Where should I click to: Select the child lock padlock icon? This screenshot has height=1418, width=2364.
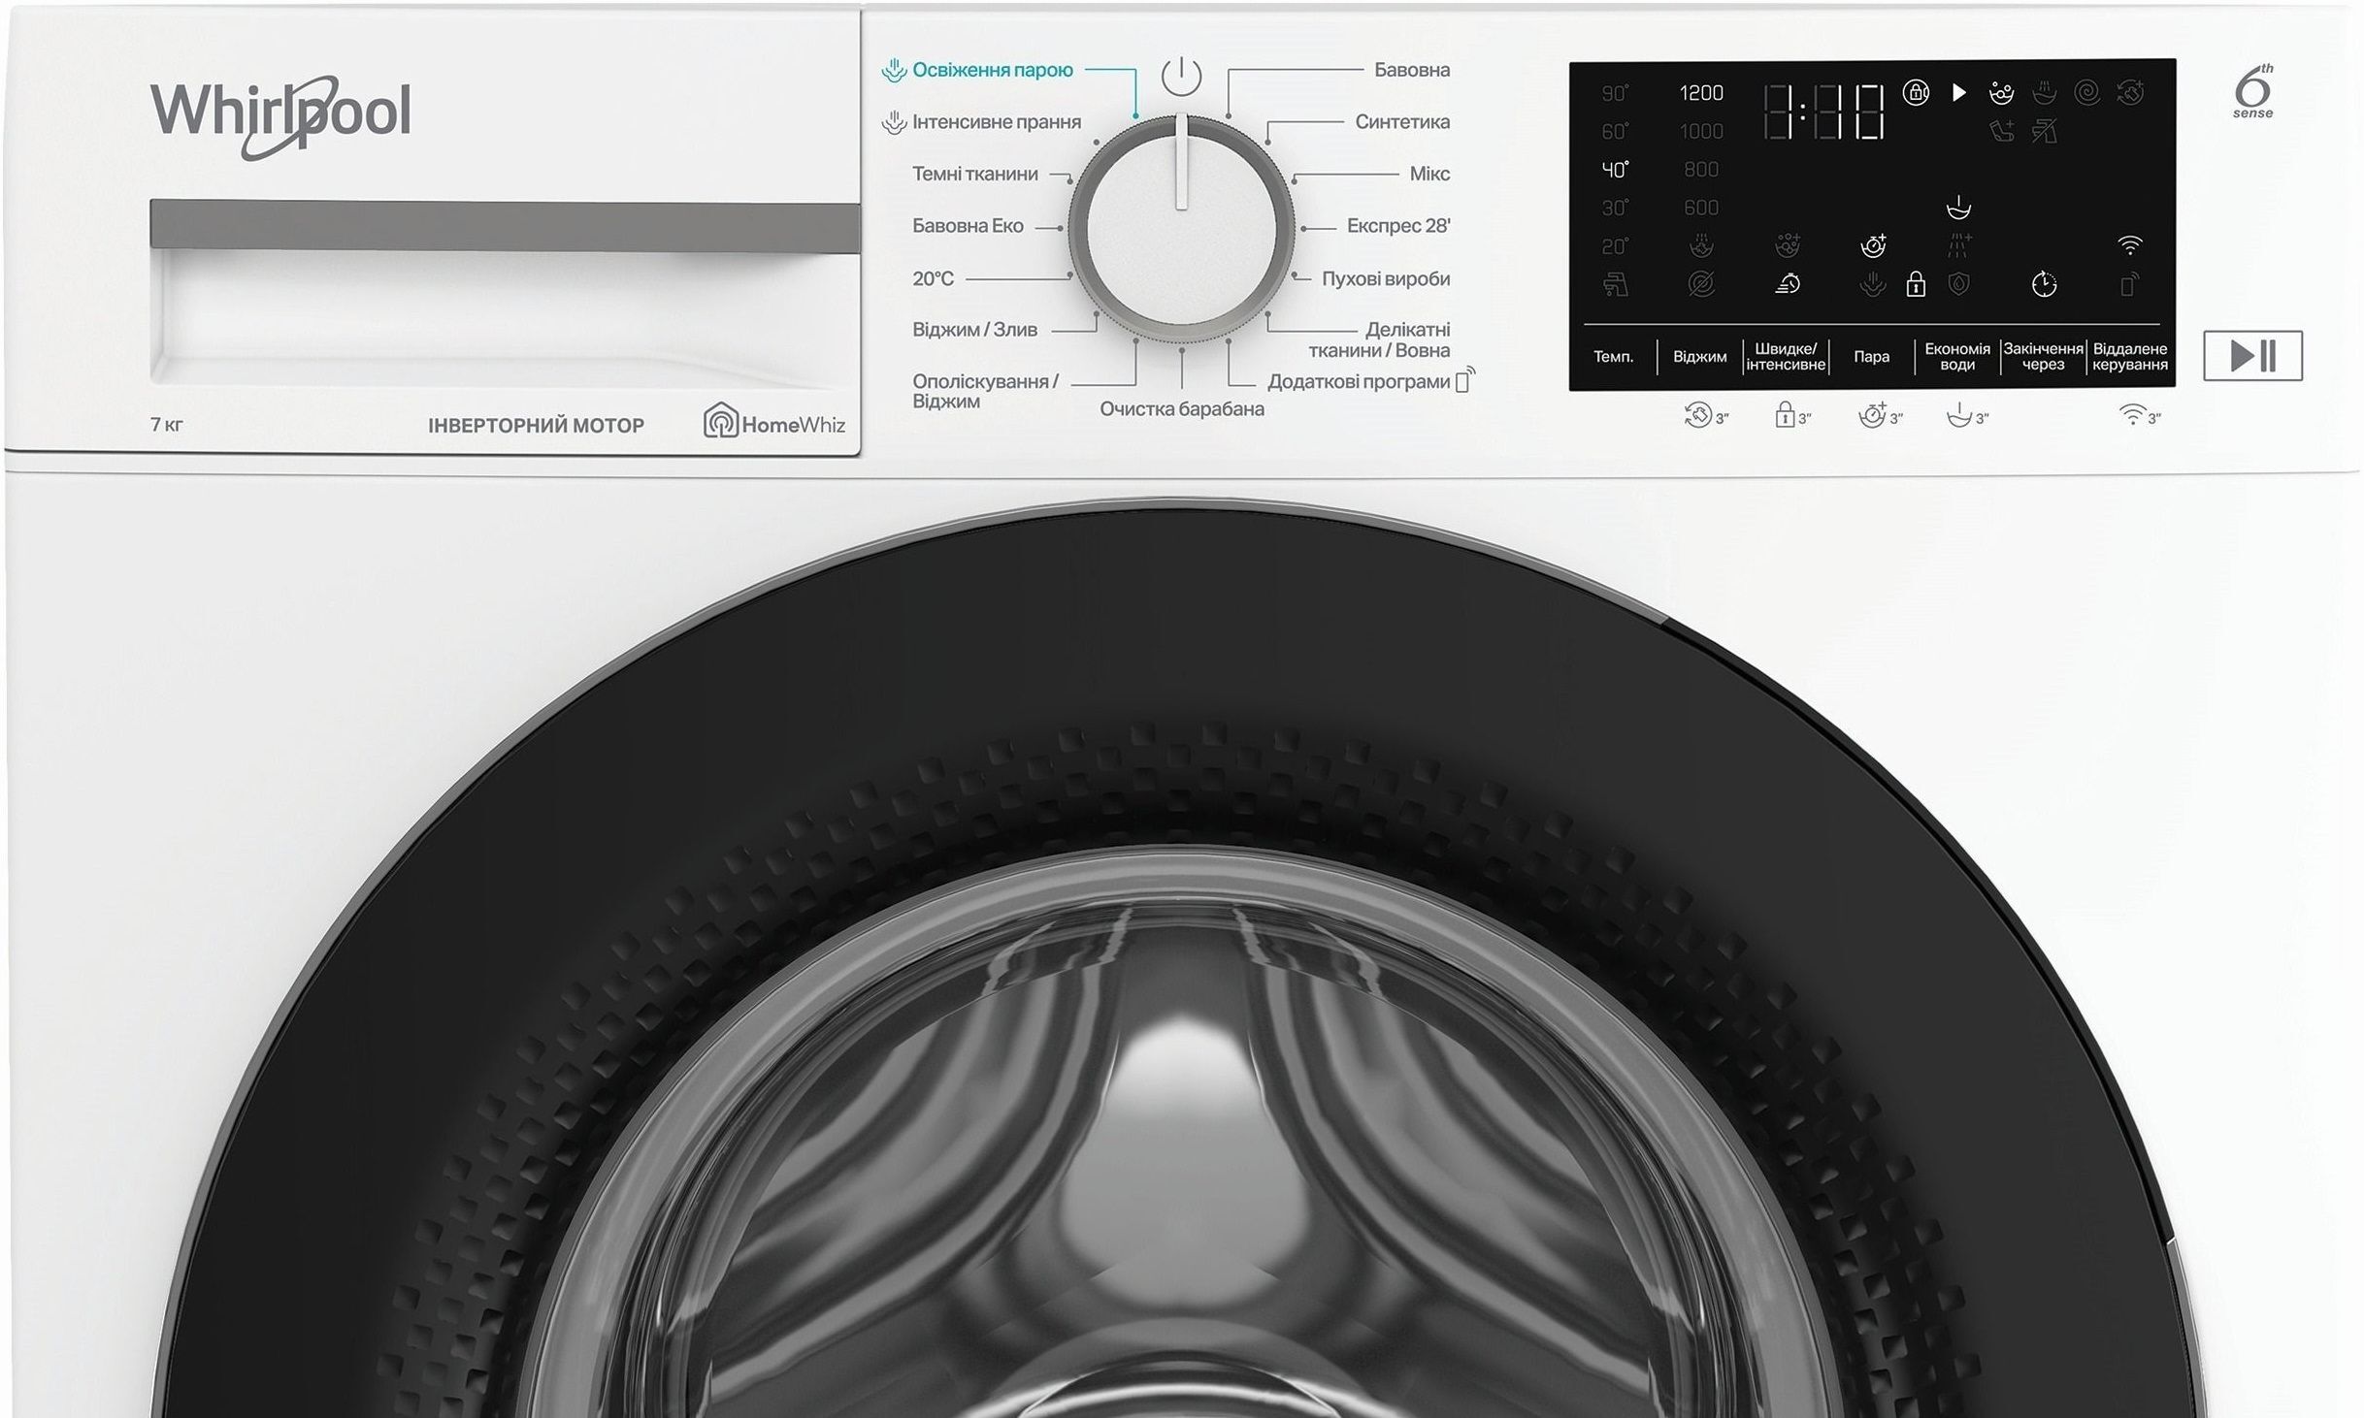pos(1916,288)
